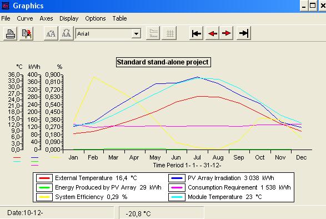
Task: Click the Oct month axis label
Action: (x=260, y=157)
